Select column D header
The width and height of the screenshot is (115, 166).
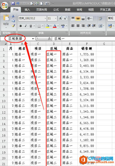click(54, 44)
